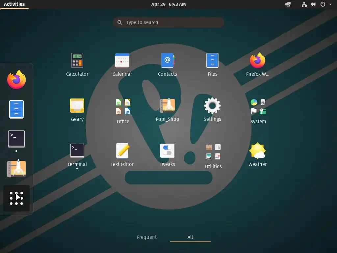Click the Pop!_Shop icon in the dock

tap(16, 169)
